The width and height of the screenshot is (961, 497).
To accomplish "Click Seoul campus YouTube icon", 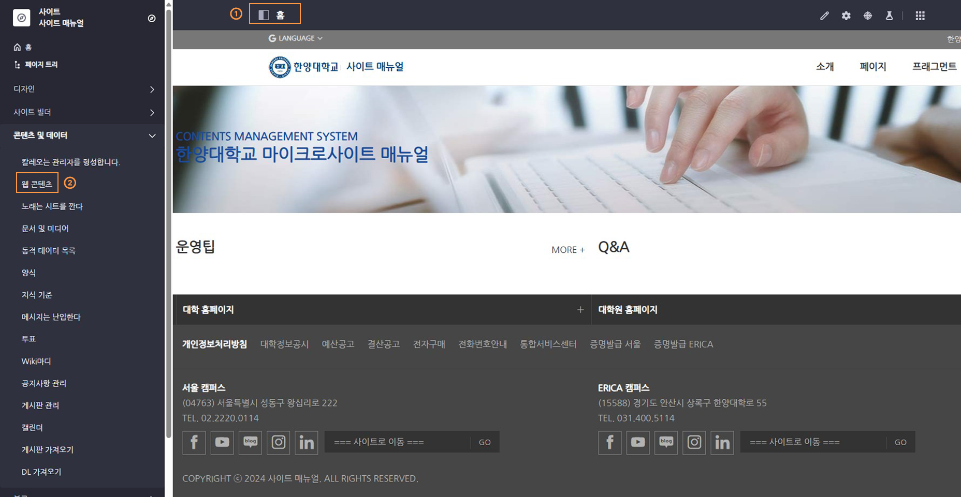I will 222,442.
